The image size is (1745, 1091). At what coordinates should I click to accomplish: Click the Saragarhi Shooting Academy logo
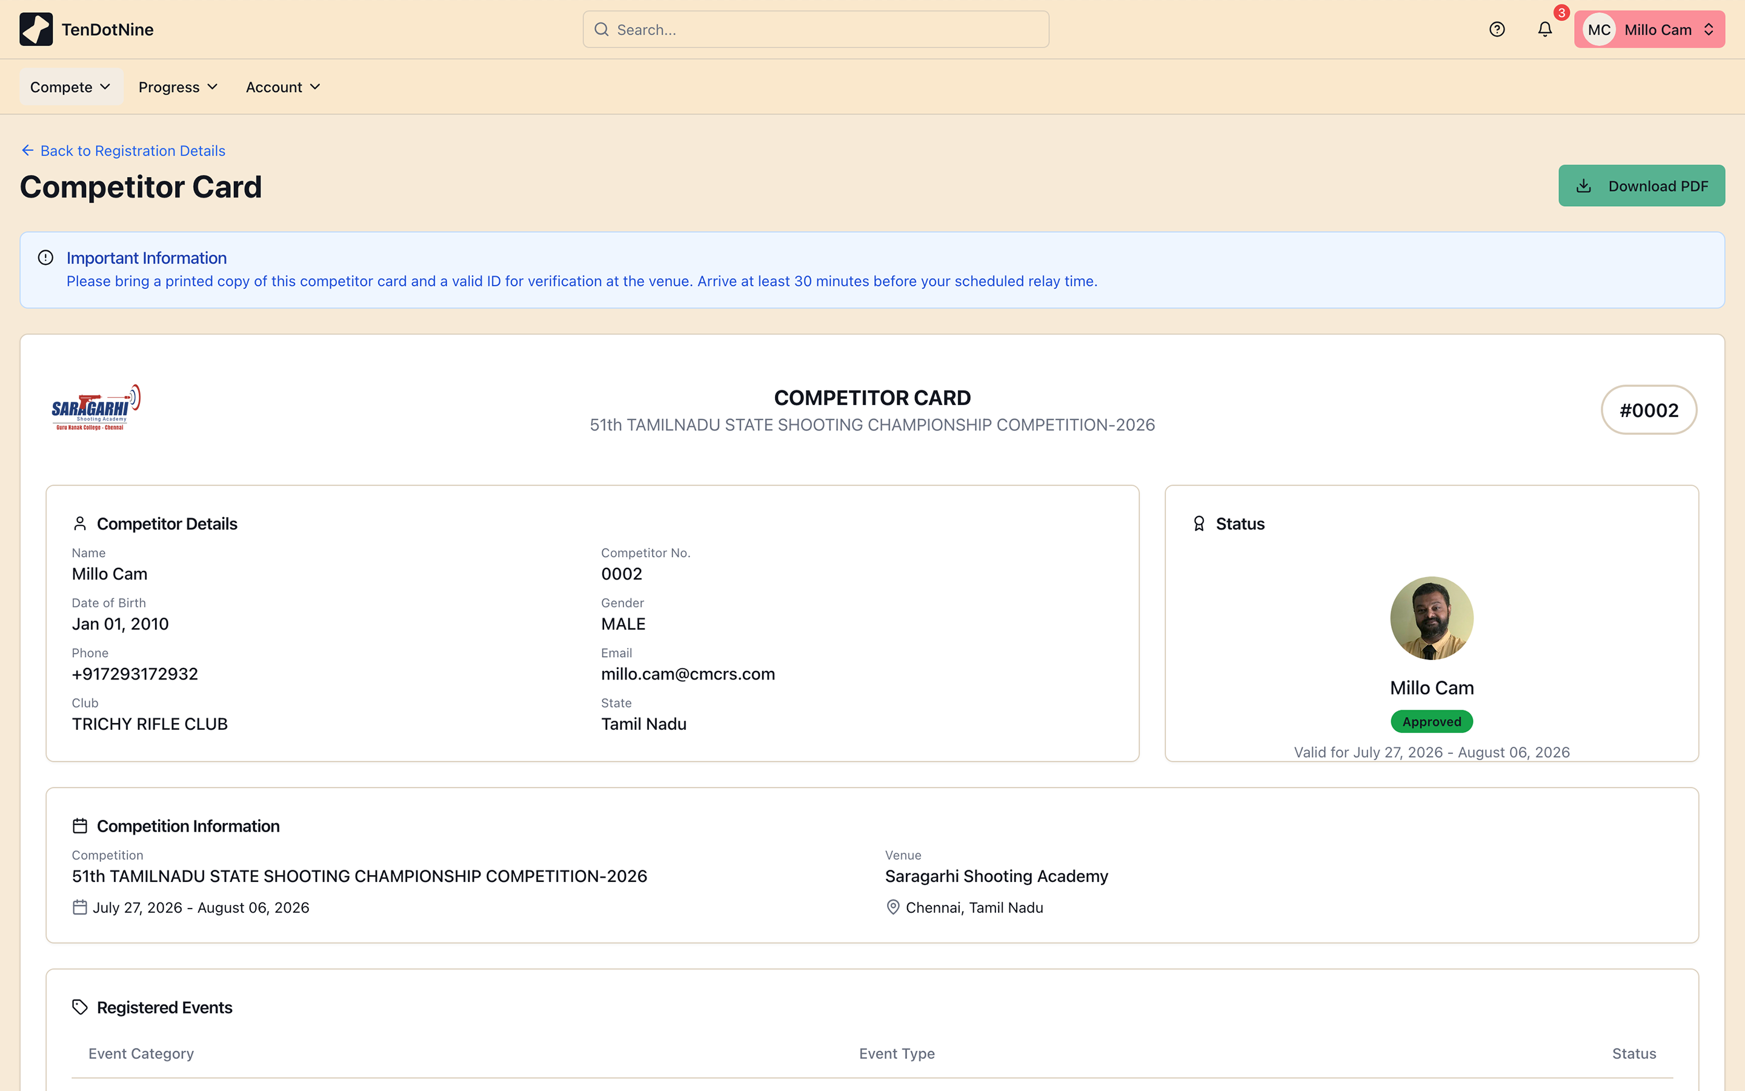[96, 408]
